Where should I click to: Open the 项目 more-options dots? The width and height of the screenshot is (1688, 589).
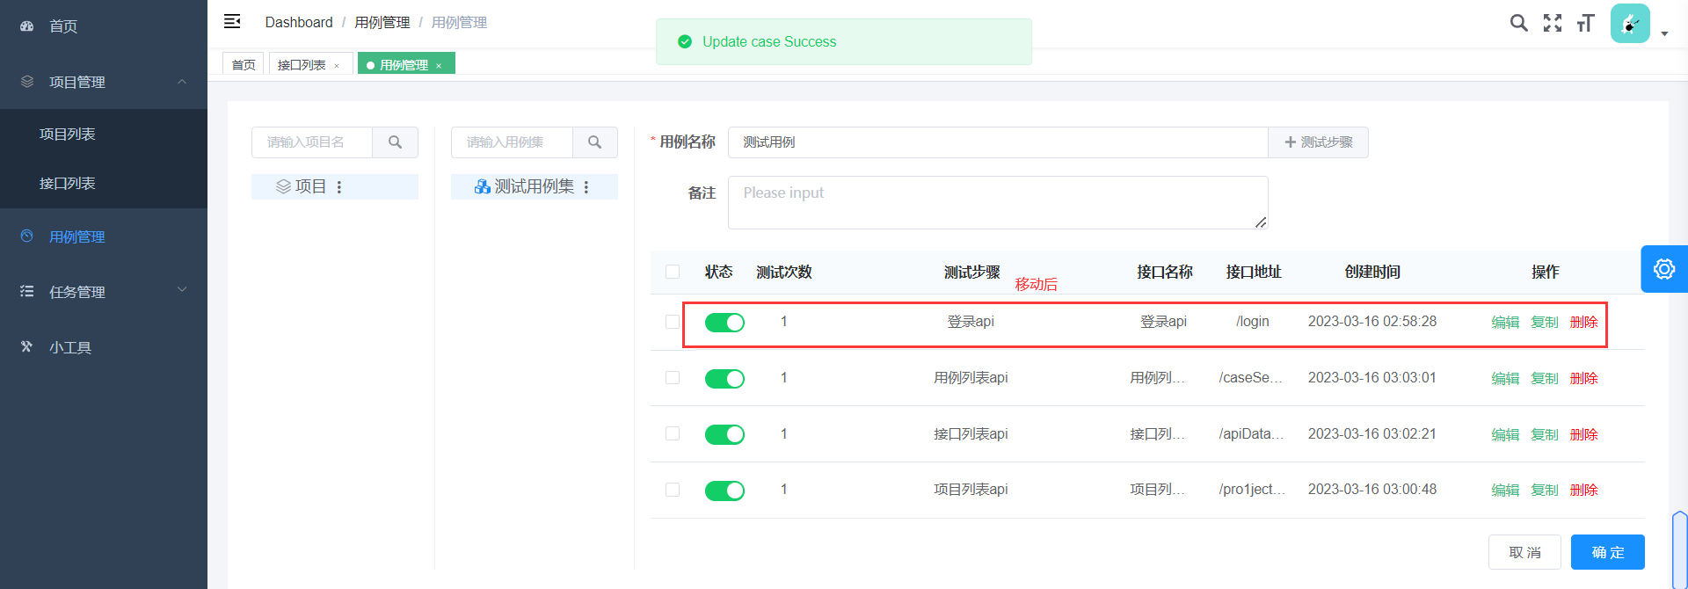point(339,187)
